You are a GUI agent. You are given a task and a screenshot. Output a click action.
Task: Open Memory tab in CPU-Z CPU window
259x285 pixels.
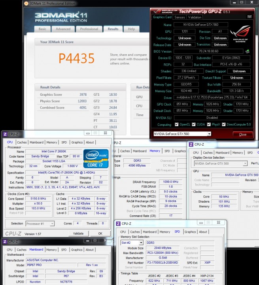point(51,142)
